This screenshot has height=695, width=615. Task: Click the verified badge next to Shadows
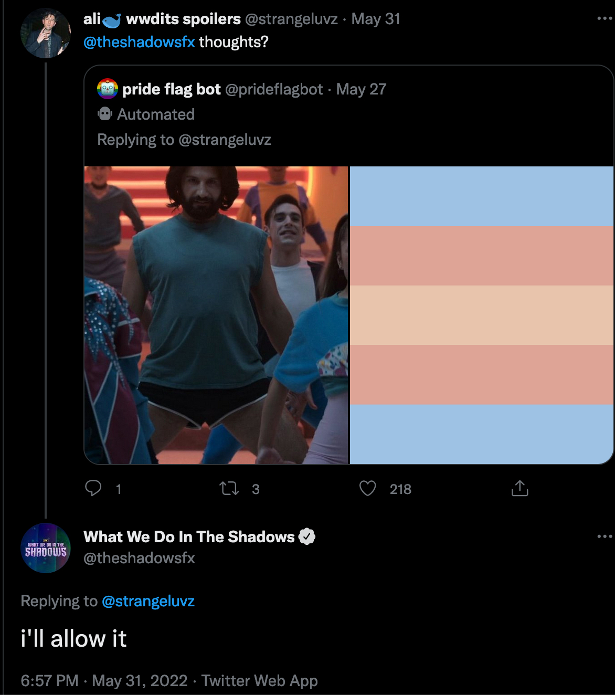pos(307,536)
